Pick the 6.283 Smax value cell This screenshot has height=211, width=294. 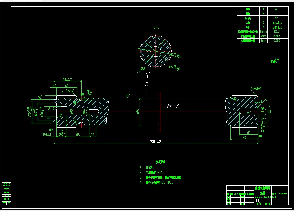coord(276,36)
